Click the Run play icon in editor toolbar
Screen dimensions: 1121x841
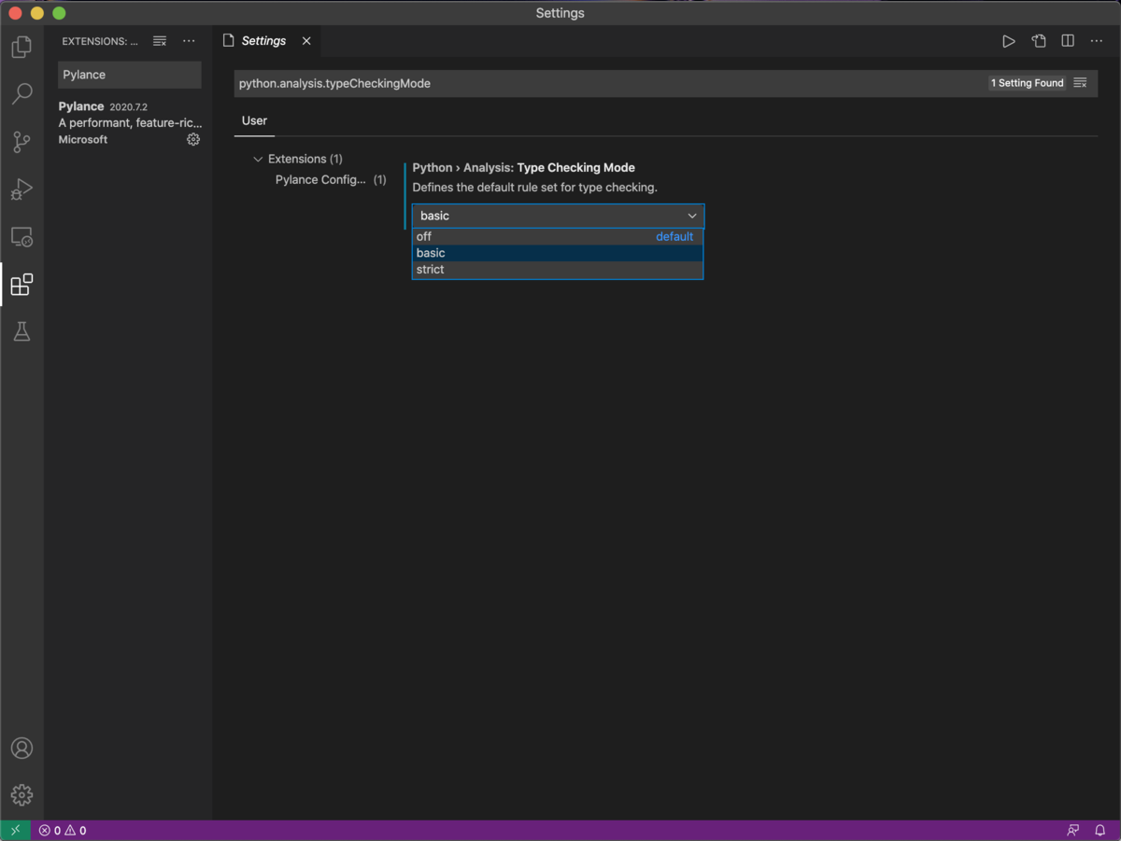click(x=1009, y=41)
